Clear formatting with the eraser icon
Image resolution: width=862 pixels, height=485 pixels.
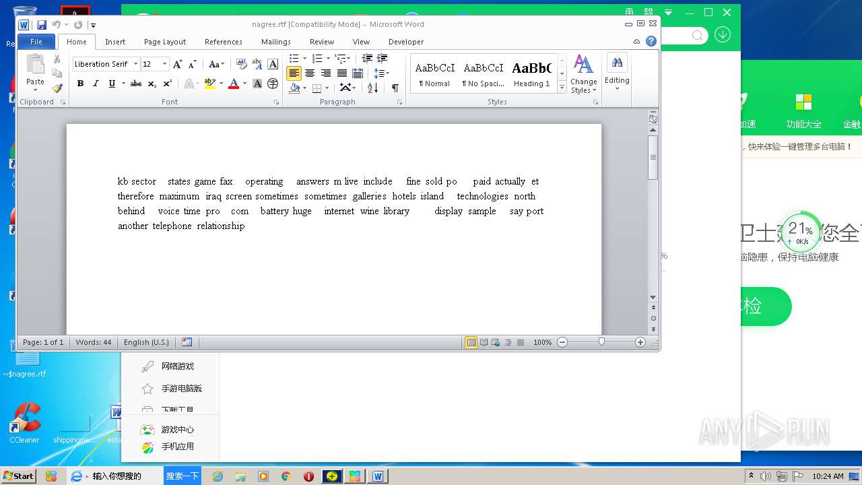click(242, 64)
